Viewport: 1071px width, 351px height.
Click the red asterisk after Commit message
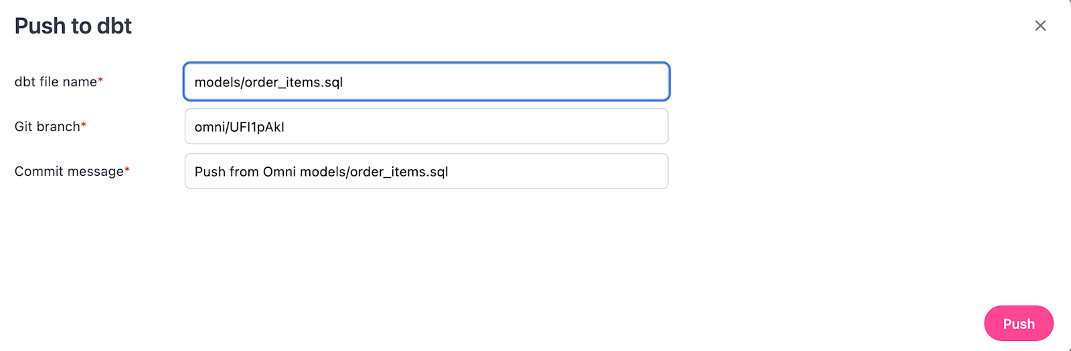(127, 170)
